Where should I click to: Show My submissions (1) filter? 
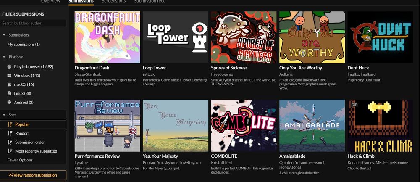[x=24, y=44]
